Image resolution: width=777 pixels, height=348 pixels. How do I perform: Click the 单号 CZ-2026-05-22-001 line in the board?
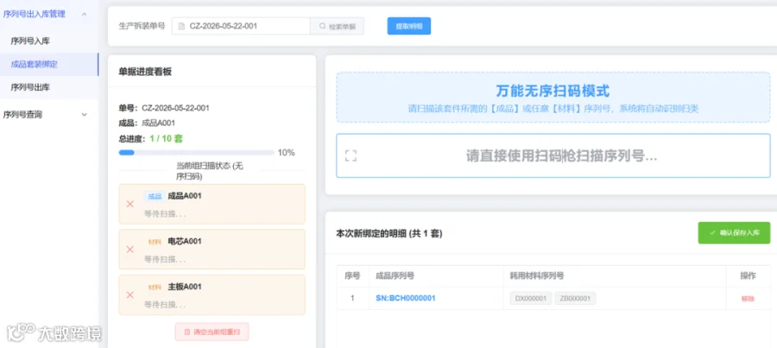(x=163, y=108)
